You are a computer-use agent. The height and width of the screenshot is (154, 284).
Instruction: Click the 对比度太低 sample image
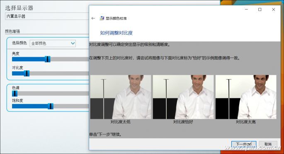click(121, 97)
